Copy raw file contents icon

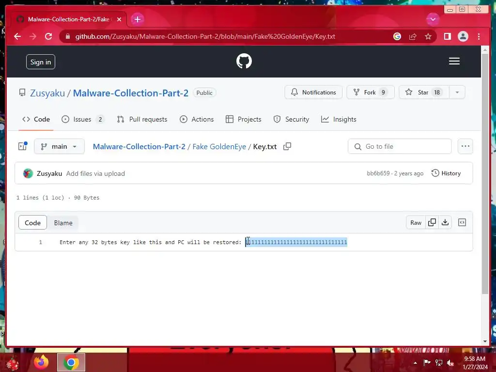point(432,223)
